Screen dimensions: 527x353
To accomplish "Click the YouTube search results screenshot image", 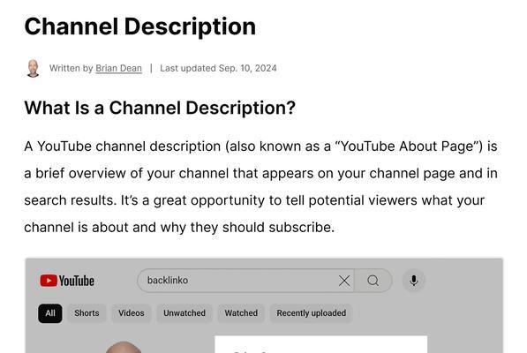I will 264,305.
